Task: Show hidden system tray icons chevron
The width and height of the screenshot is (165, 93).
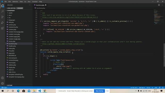Action: pyautogui.click(x=136, y=91)
